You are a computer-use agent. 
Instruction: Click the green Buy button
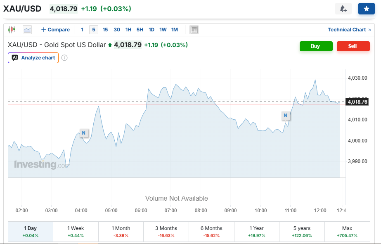316,46
